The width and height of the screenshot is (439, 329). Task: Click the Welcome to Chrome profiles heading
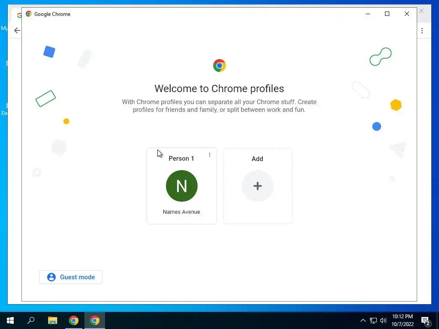[219, 88]
